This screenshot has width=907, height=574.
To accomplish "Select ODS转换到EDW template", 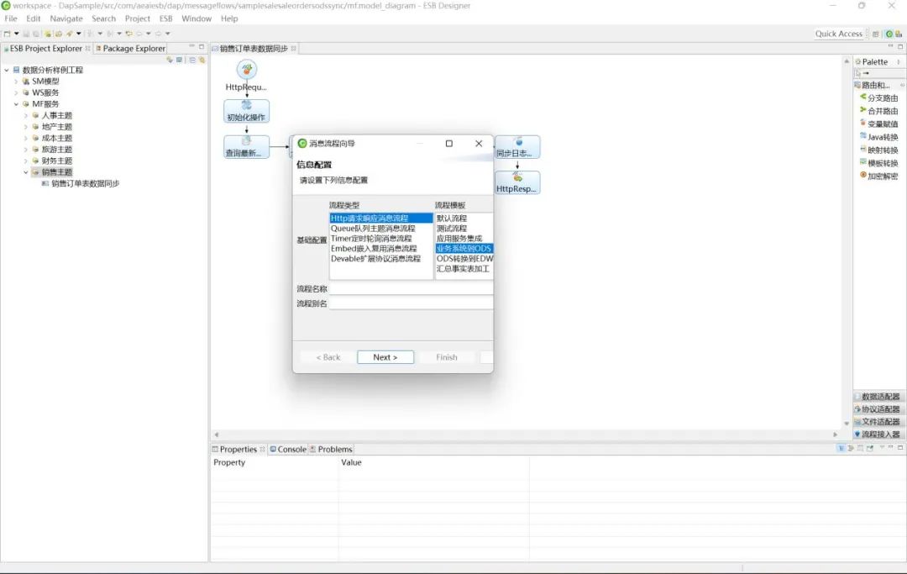I will 464,259.
